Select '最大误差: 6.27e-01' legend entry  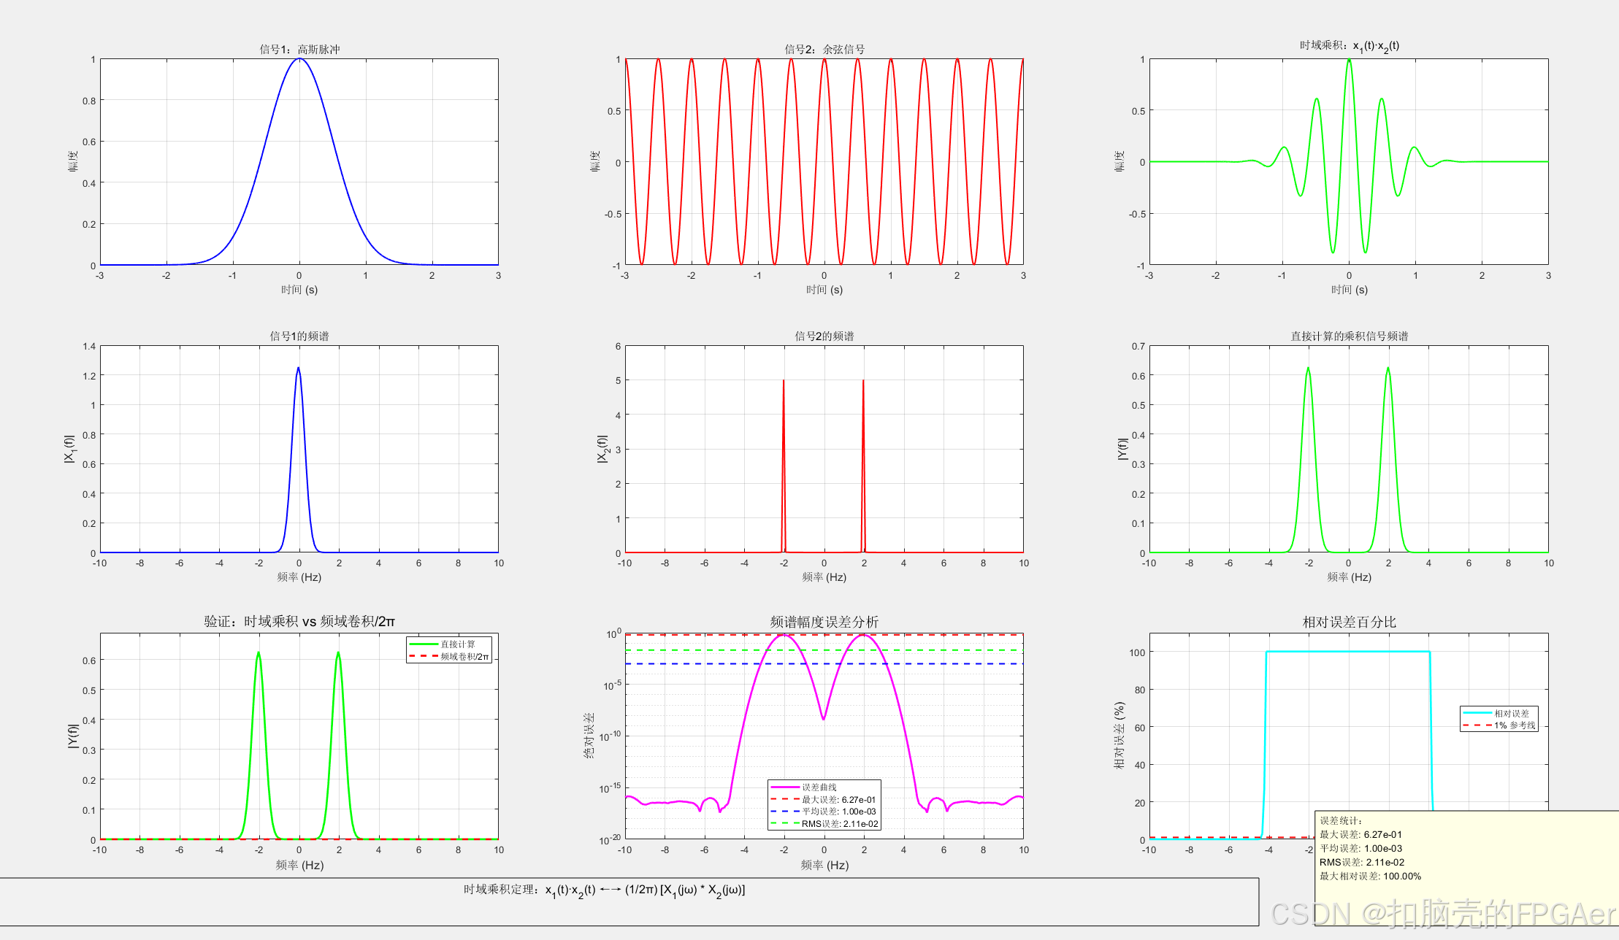pos(838,799)
